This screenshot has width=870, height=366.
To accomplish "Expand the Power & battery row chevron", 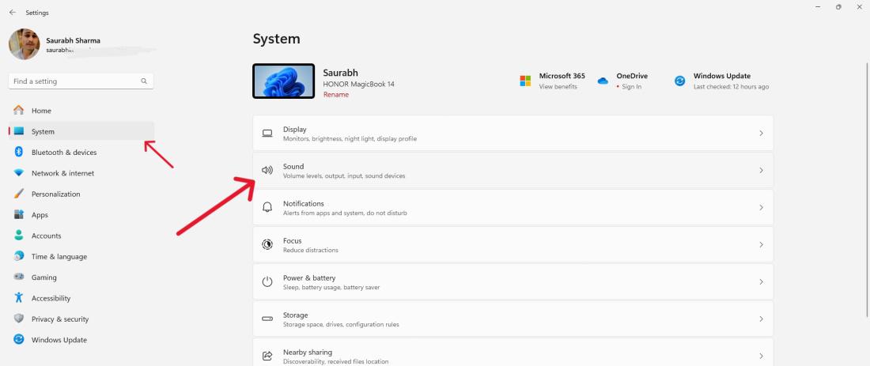I will pyautogui.click(x=761, y=281).
